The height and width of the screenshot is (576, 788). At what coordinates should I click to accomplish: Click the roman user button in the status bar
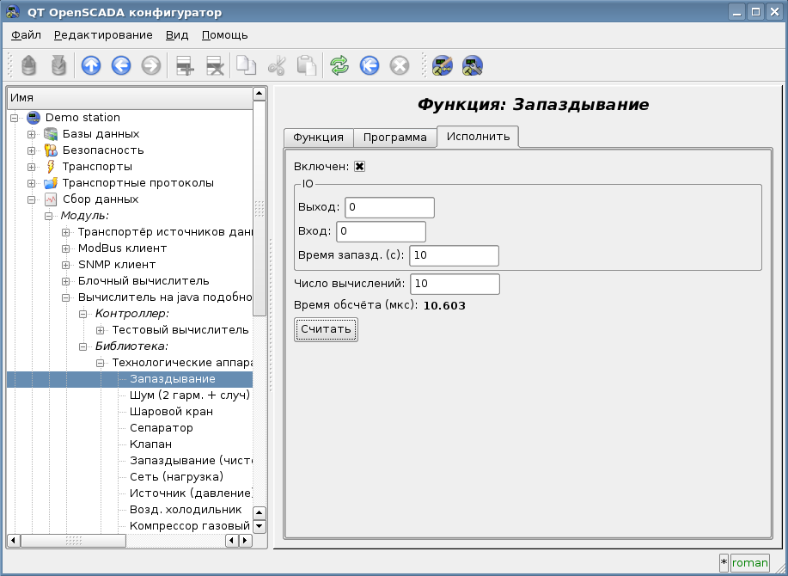pos(750,563)
